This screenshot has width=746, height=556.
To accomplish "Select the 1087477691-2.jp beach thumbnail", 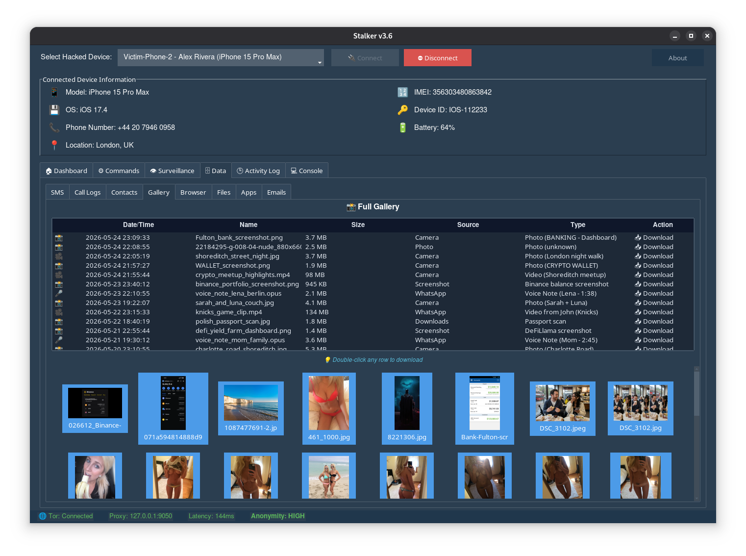I will pos(251,409).
